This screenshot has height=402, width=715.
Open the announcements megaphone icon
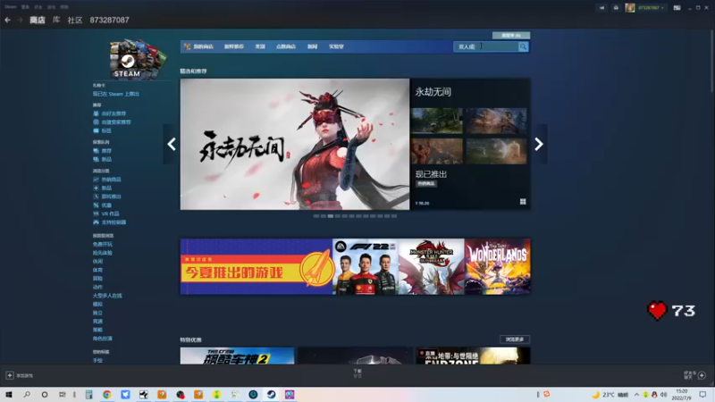tap(601, 8)
